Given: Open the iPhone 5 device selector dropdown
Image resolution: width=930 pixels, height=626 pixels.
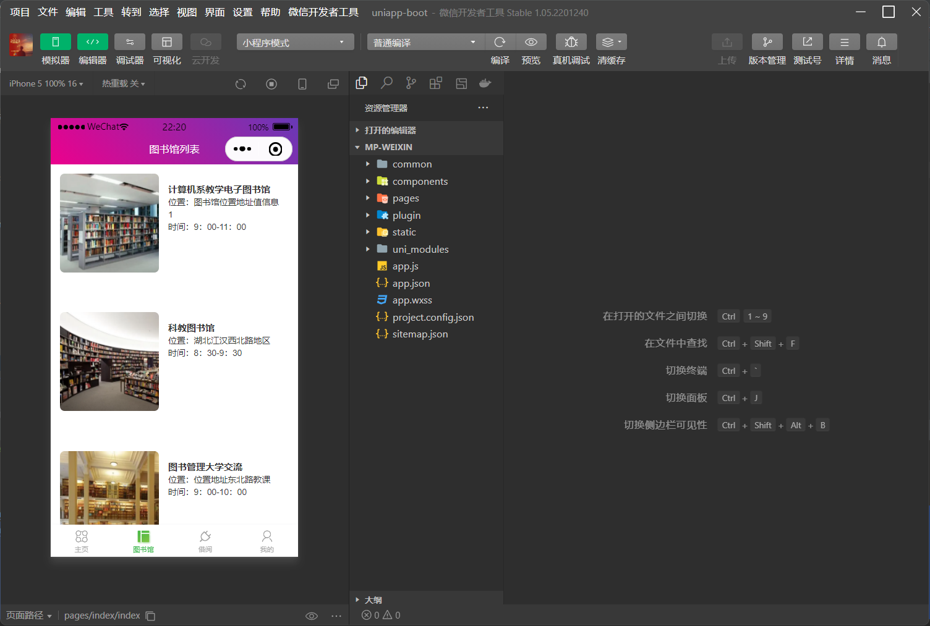Looking at the screenshot, I should click(46, 83).
